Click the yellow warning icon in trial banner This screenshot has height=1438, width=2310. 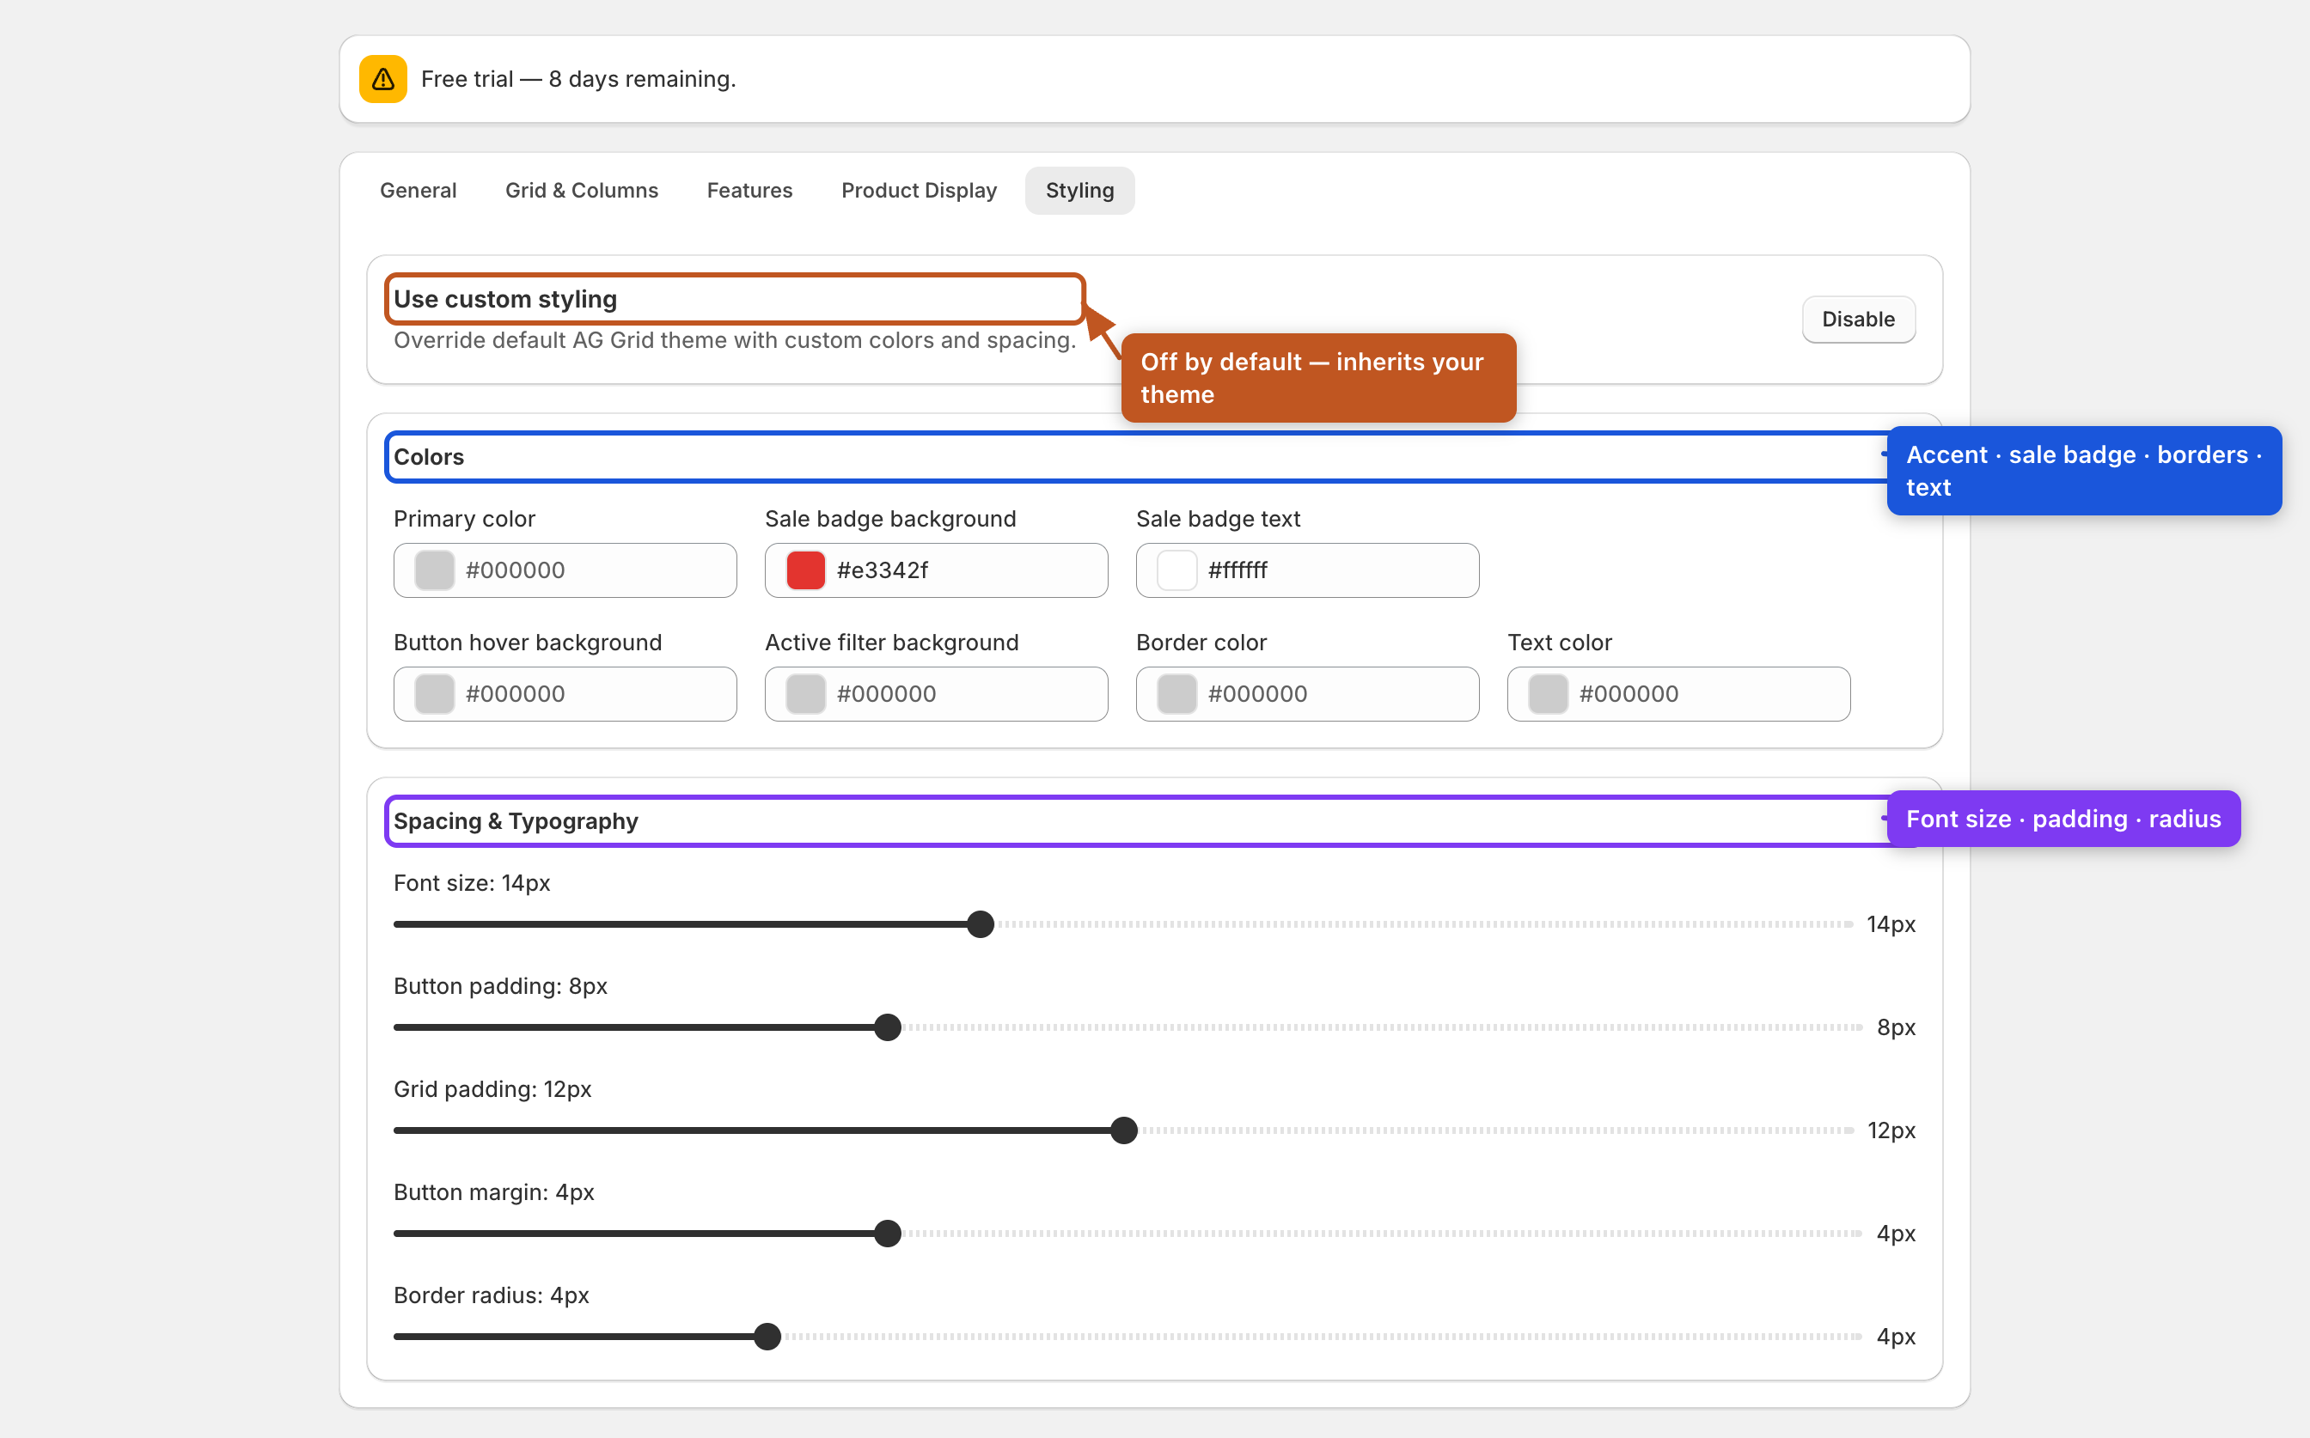coord(382,79)
